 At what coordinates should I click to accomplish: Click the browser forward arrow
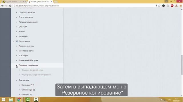[6, 6]
